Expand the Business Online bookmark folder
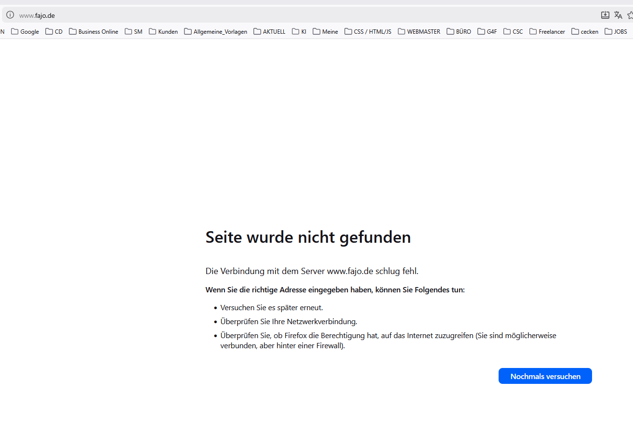Image resolution: width=633 pixels, height=446 pixels. [x=93, y=32]
